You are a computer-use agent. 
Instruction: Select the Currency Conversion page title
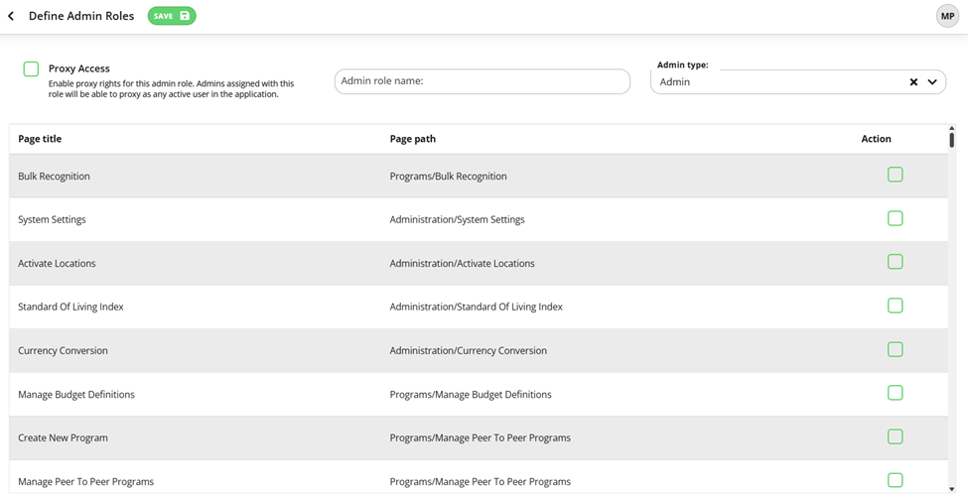[x=63, y=350]
